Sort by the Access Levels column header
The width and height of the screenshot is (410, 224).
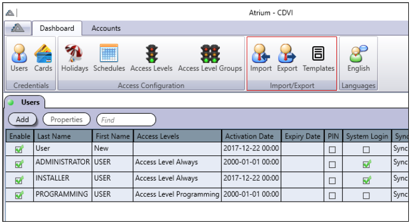(x=178, y=136)
